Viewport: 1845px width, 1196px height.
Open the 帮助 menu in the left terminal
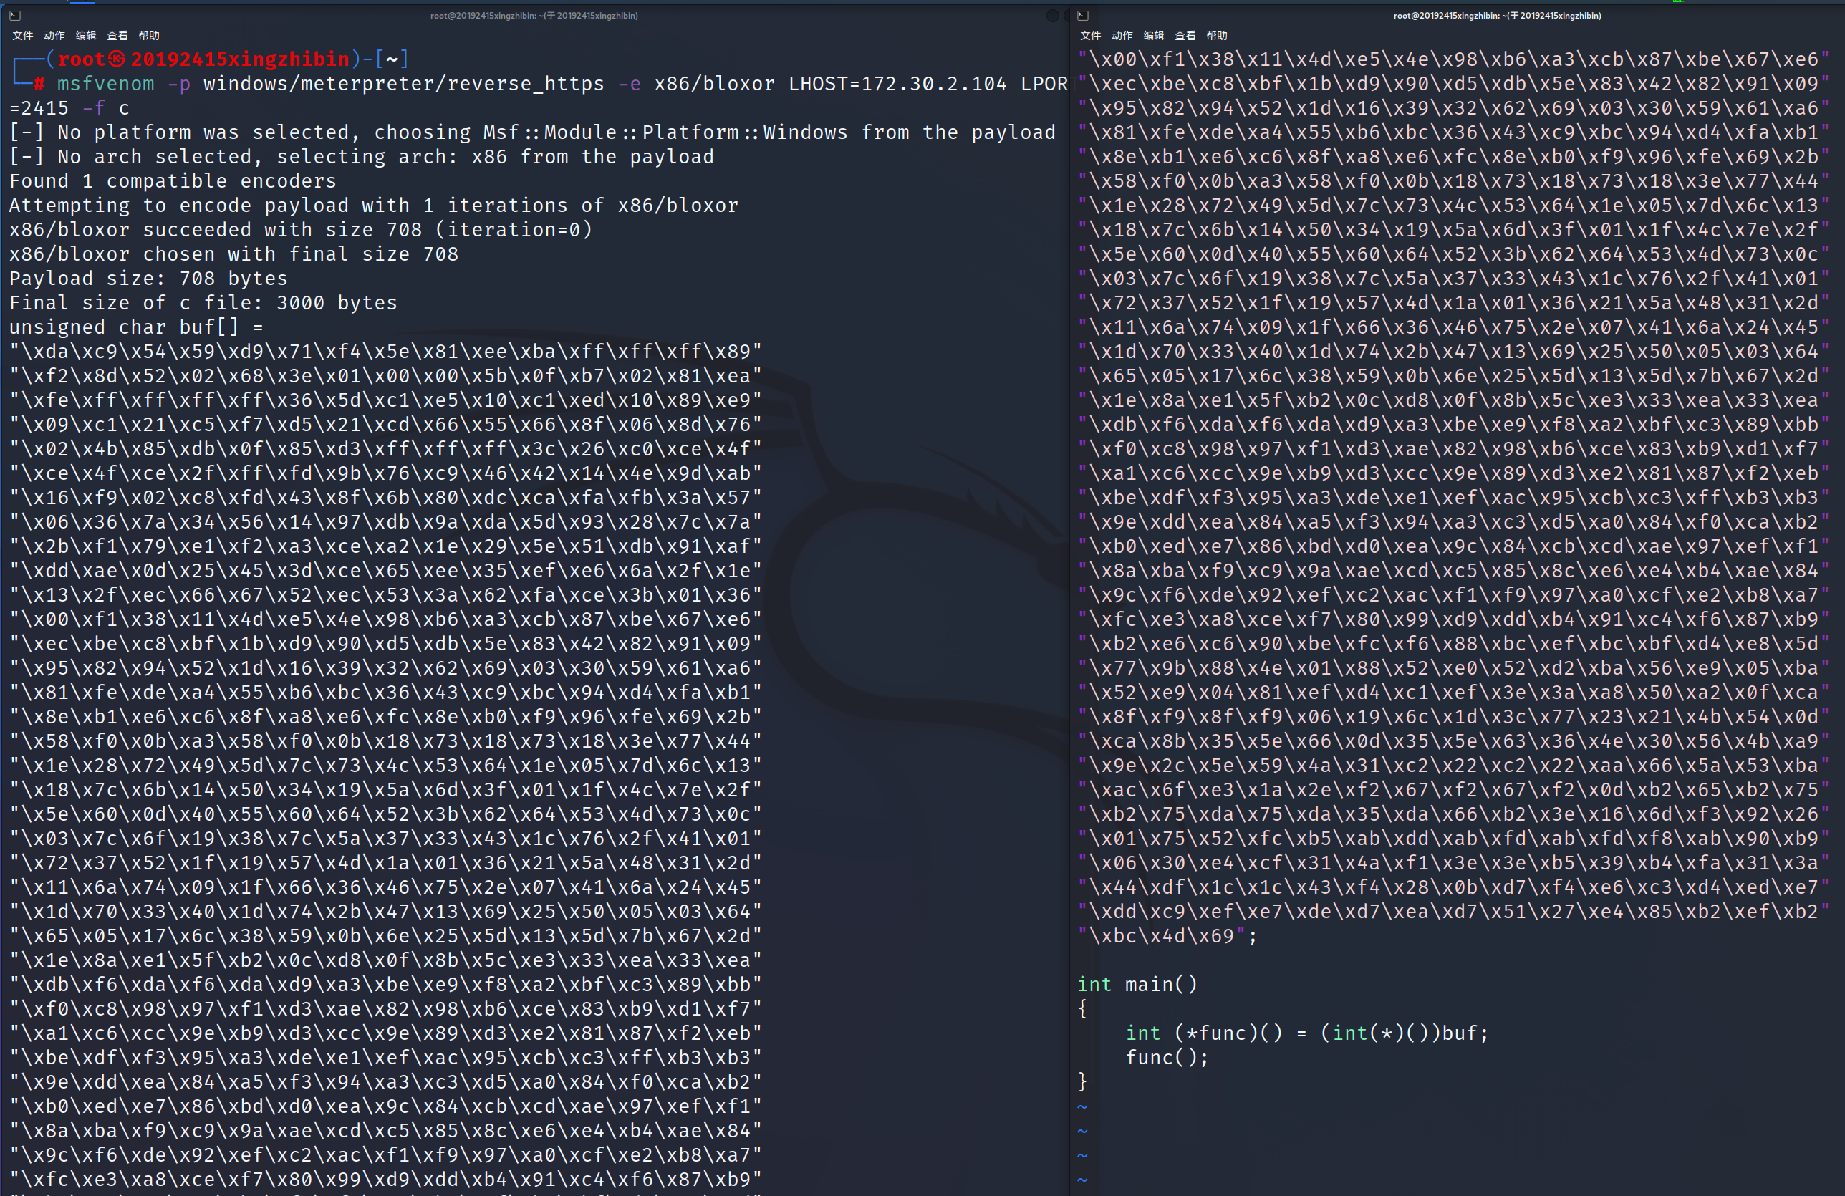click(x=149, y=36)
